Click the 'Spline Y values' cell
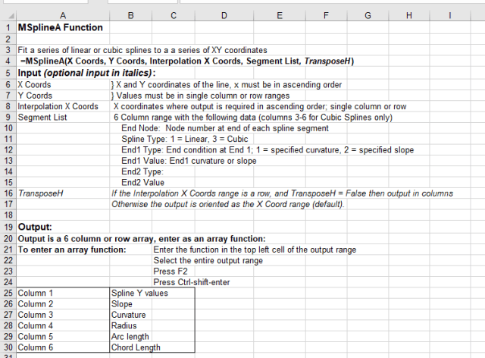Image resolution: width=485 pixels, height=358 pixels. tap(139, 293)
